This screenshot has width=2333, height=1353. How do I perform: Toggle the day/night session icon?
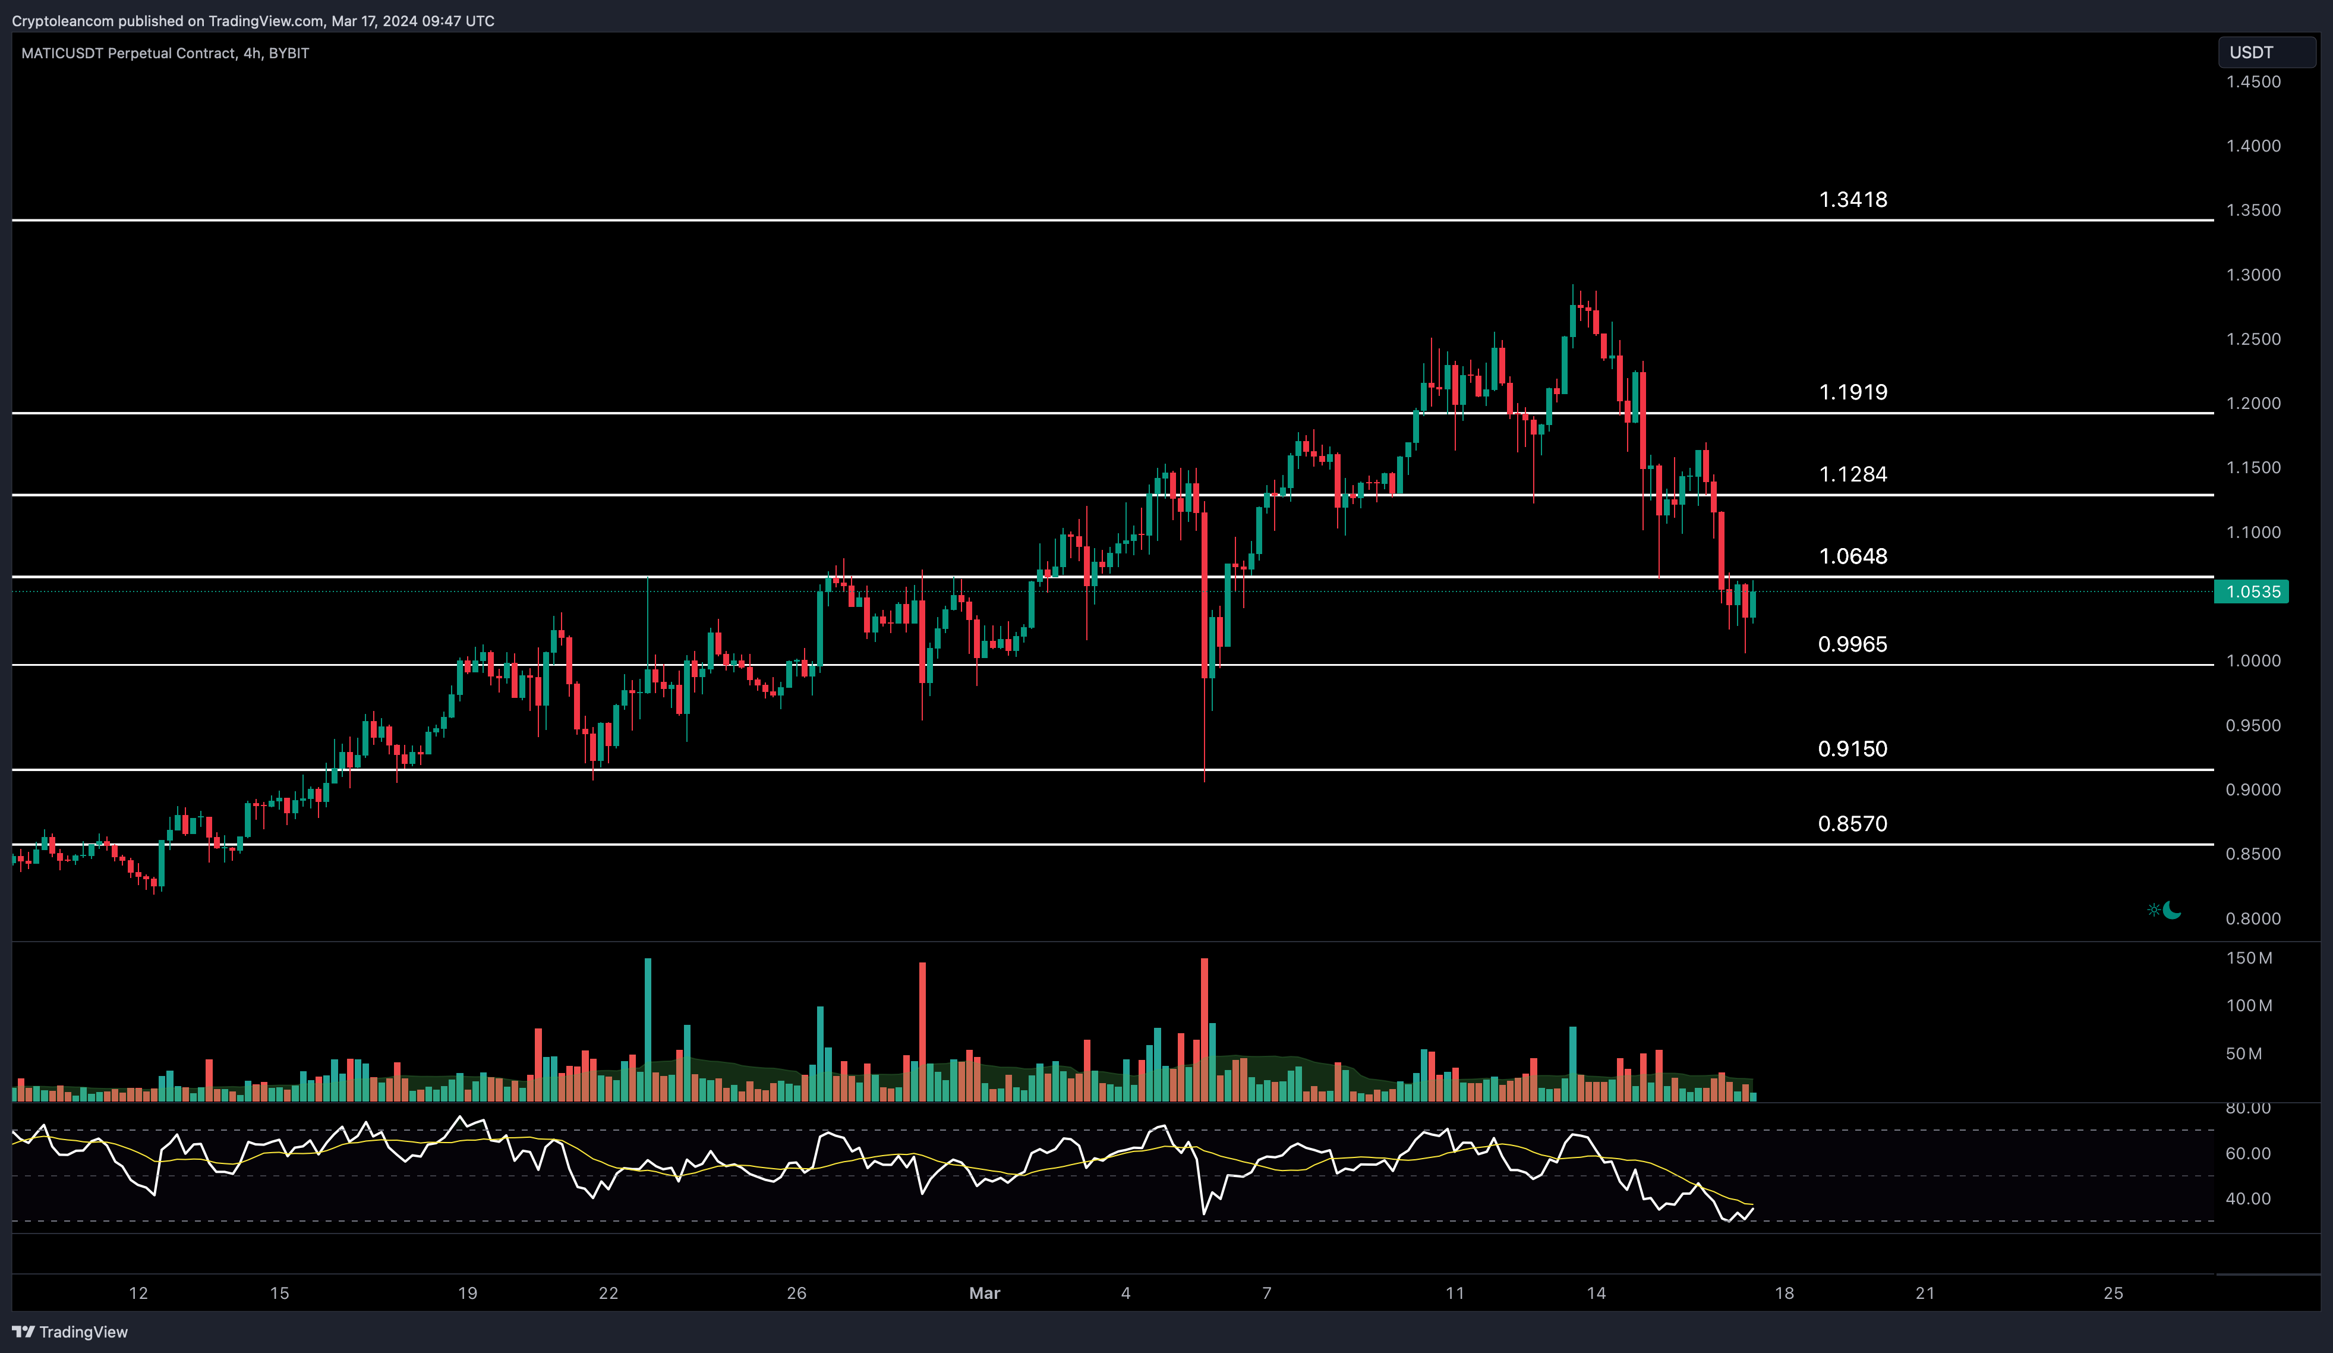click(x=2164, y=910)
